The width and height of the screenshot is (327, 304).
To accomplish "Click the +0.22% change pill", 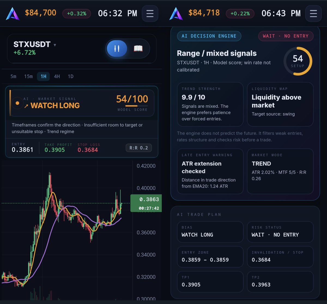I will pos(240,13).
